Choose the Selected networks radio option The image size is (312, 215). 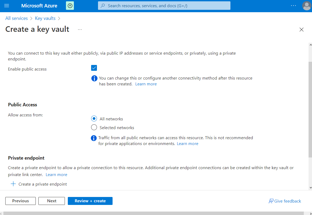94,128
